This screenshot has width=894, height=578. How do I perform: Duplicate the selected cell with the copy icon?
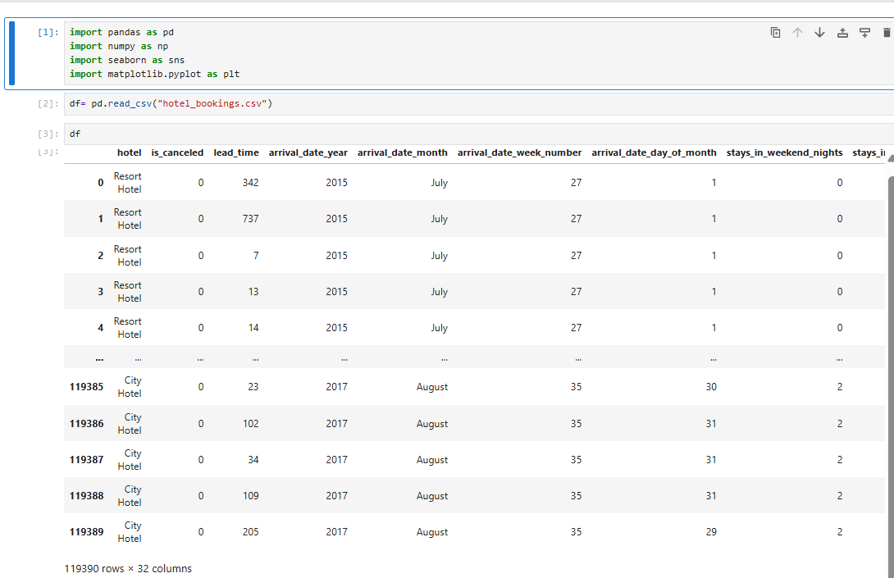click(x=775, y=33)
